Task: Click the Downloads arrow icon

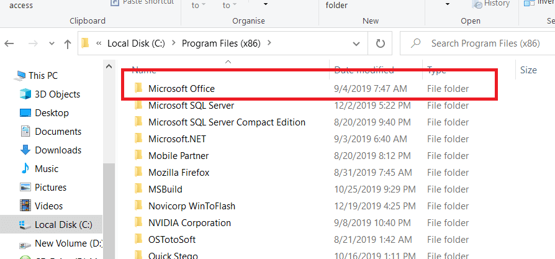Action: point(25,150)
